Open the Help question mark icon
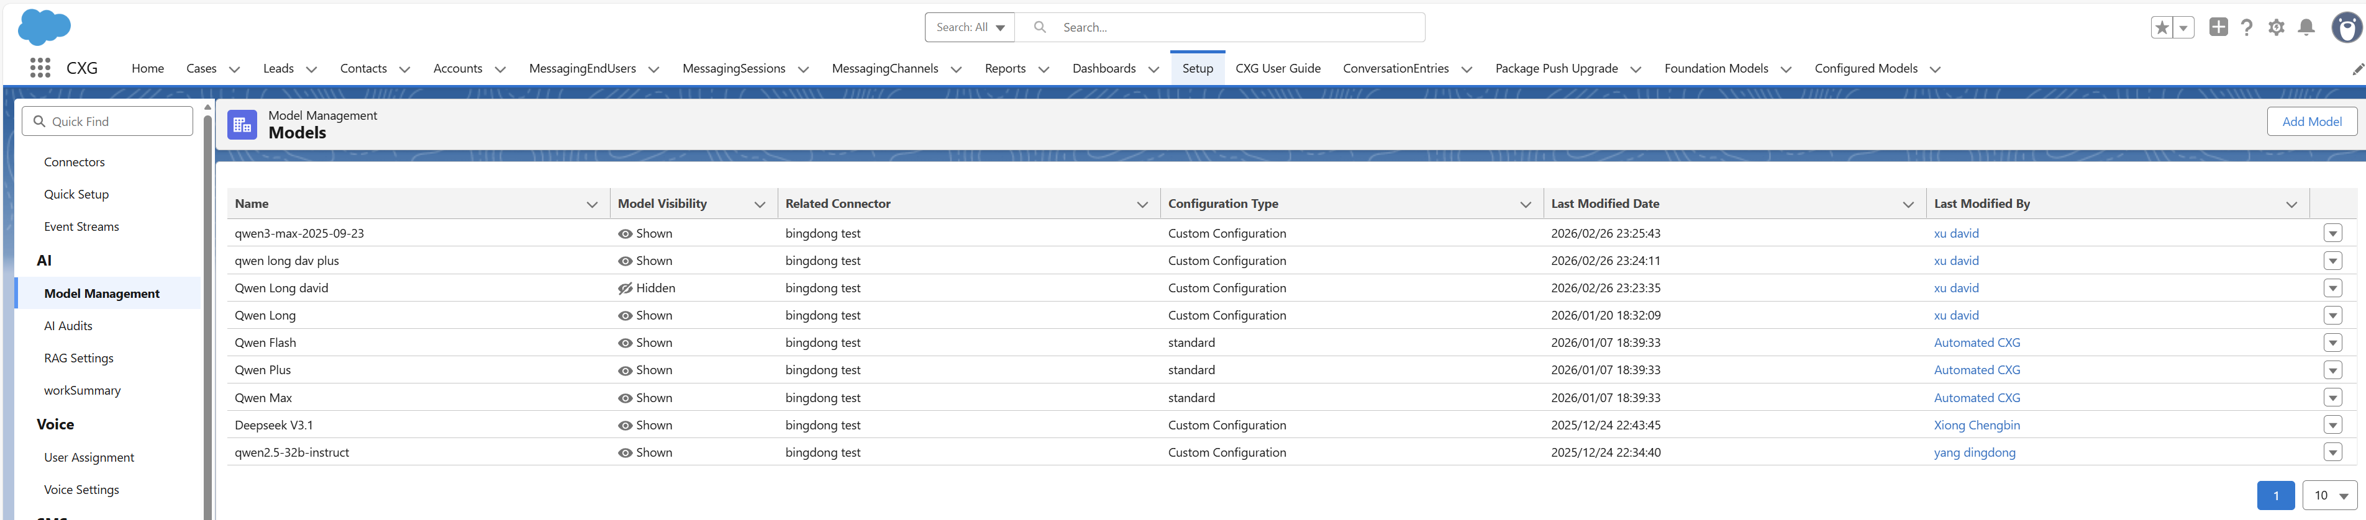This screenshot has width=2366, height=520. pos(2247,27)
